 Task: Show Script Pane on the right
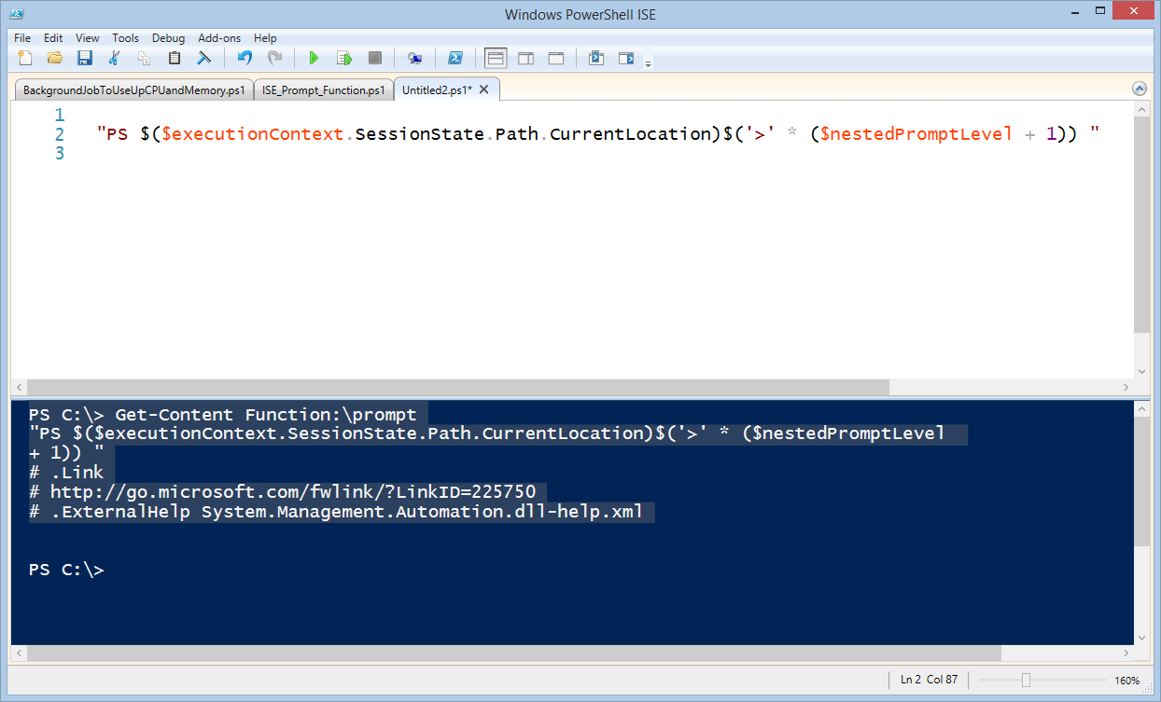tap(525, 57)
